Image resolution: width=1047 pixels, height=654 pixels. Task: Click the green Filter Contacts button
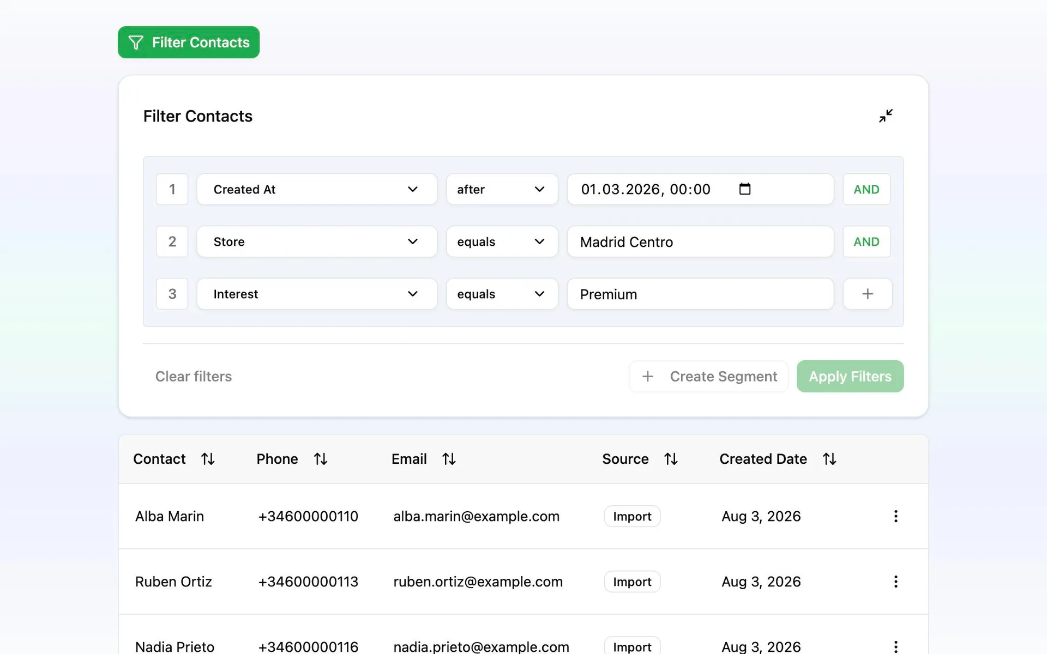(x=189, y=43)
